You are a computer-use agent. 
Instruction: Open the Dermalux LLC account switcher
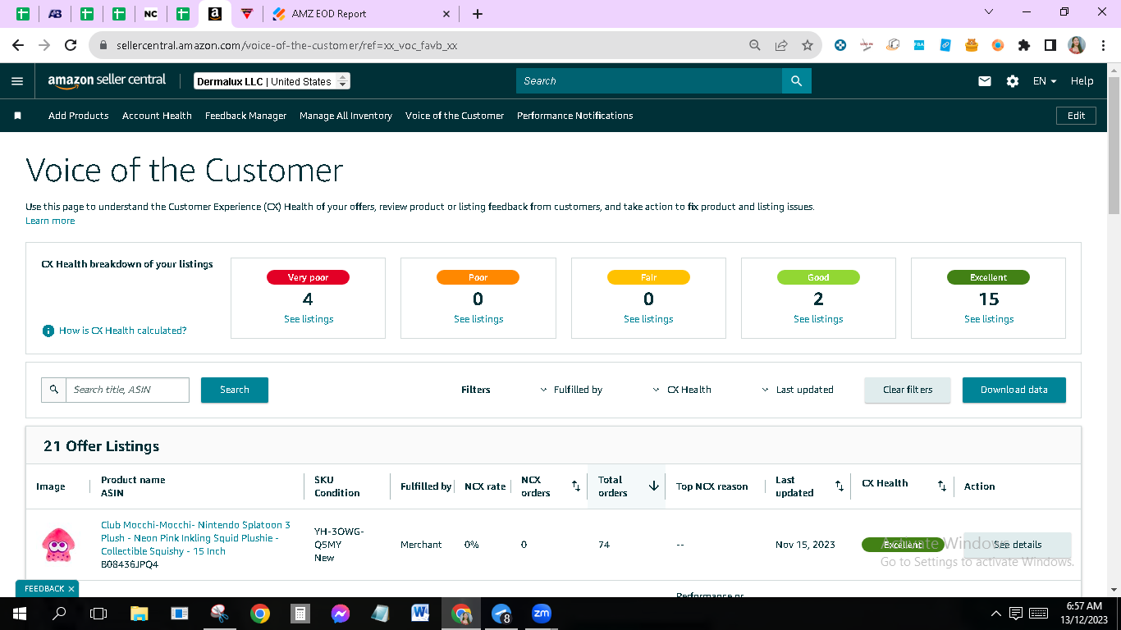click(x=272, y=81)
